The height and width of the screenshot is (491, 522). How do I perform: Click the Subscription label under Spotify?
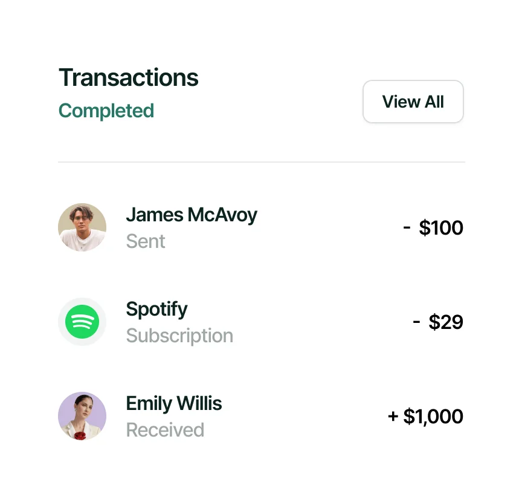(179, 336)
